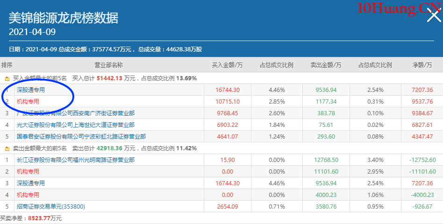Click the 排序 column header
The image size is (443, 224).
click(7, 65)
